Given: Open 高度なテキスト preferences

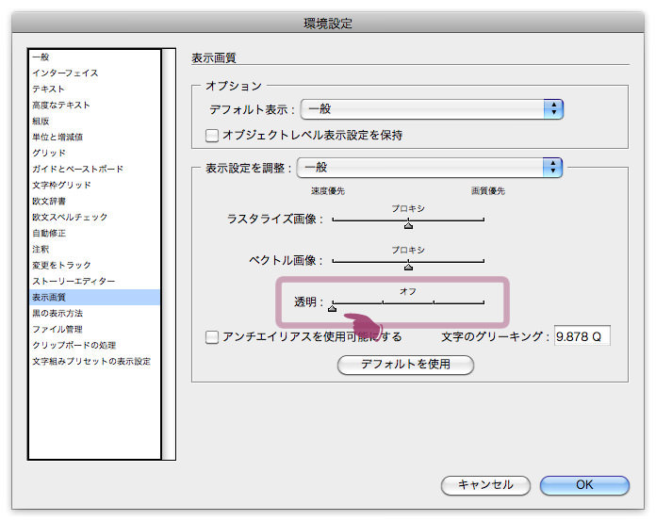Looking at the screenshot, I should click(95, 105).
